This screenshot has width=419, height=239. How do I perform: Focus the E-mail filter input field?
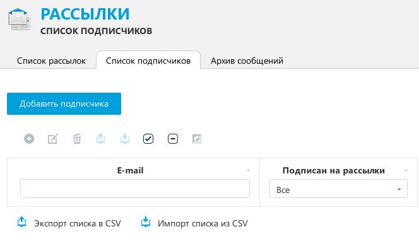[x=135, y=189]
